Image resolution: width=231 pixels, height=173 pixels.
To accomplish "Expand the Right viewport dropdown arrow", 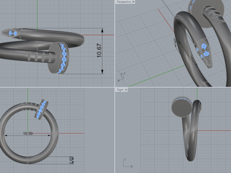I will tap(127, 90).
